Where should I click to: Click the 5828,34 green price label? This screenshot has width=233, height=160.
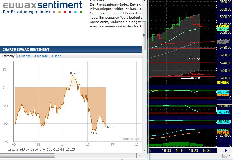[223, 29]
